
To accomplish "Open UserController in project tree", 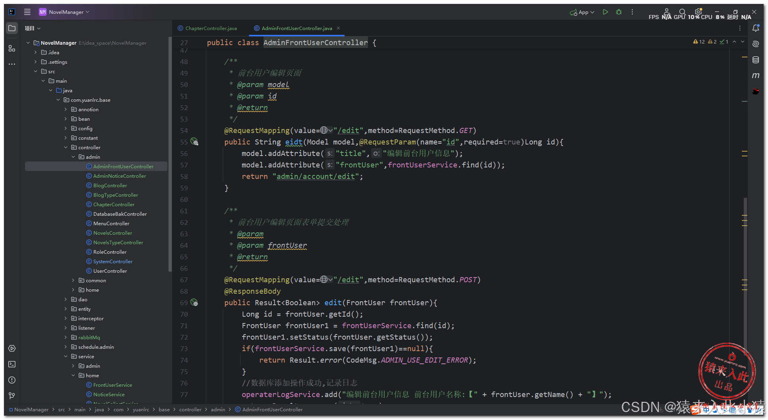I will [110, 271].
